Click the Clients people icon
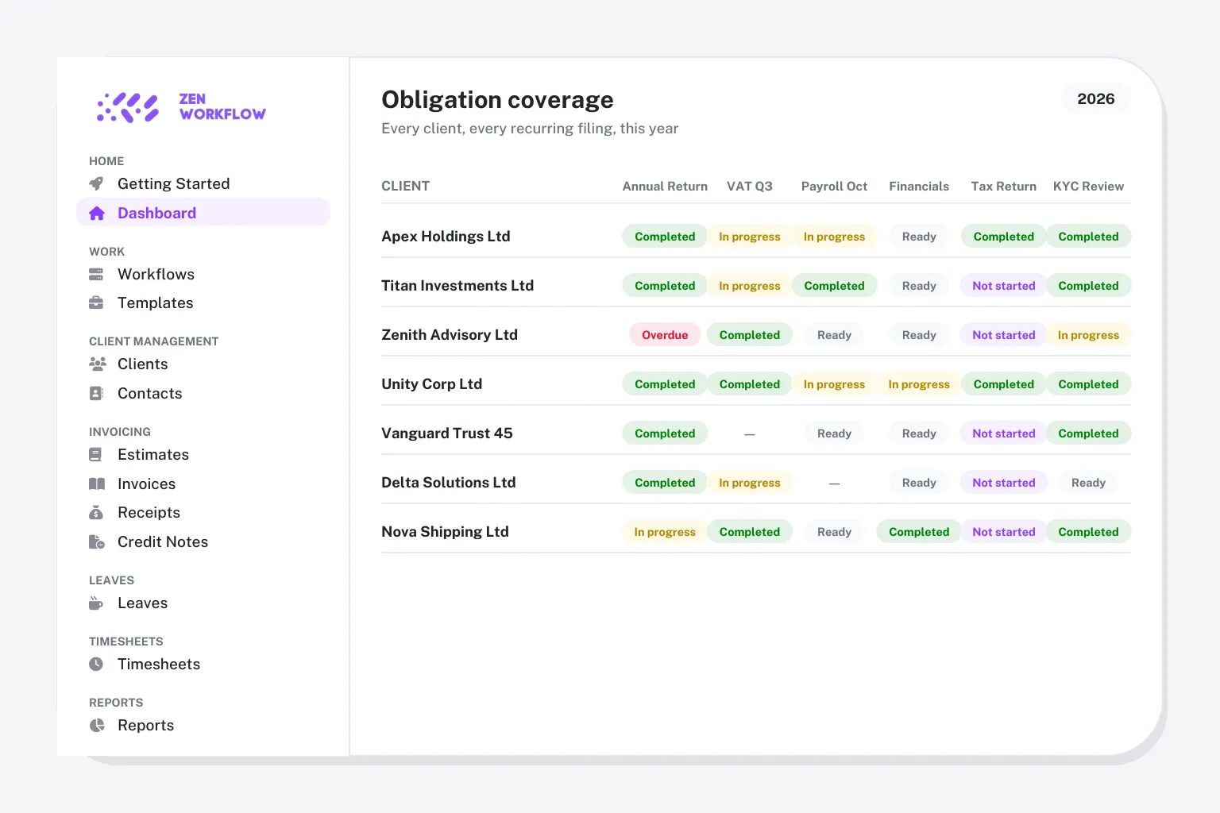Viewport: 1220px width, 813px height. tap(97, 364)
